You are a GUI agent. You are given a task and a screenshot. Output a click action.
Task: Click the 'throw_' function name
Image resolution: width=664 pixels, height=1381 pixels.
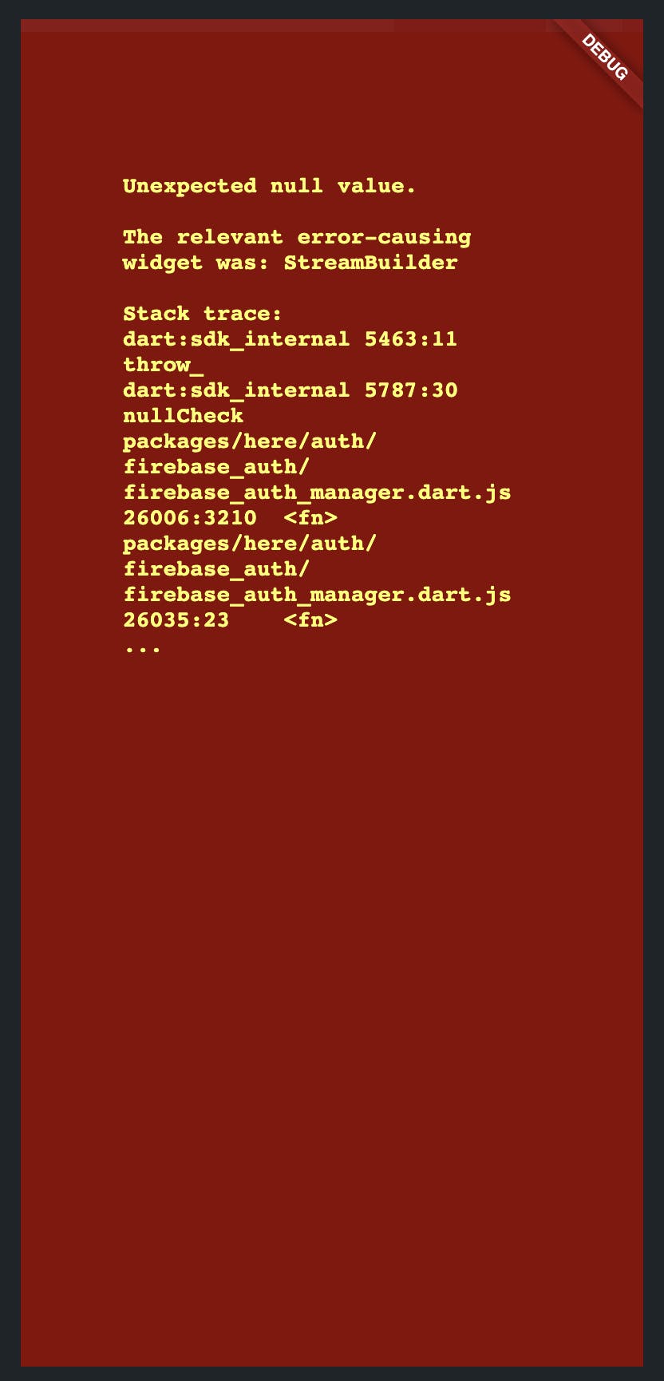point(164,365)
